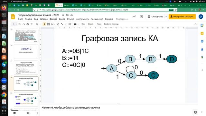206x116 pixels.
Task: Open the Calendar side panel icon
Action: click(x=202, y=25)
